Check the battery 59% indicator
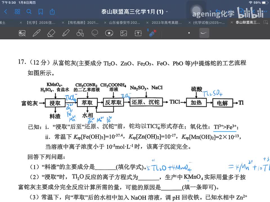 click(261, 3)
